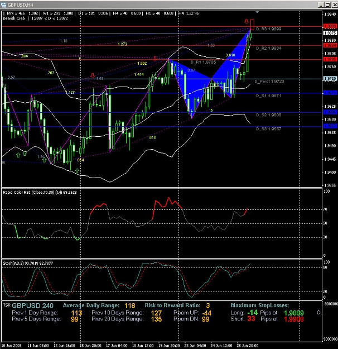
Task: Maximize the GBPUSD,H4 chart window
Action: tap(327, 4)
